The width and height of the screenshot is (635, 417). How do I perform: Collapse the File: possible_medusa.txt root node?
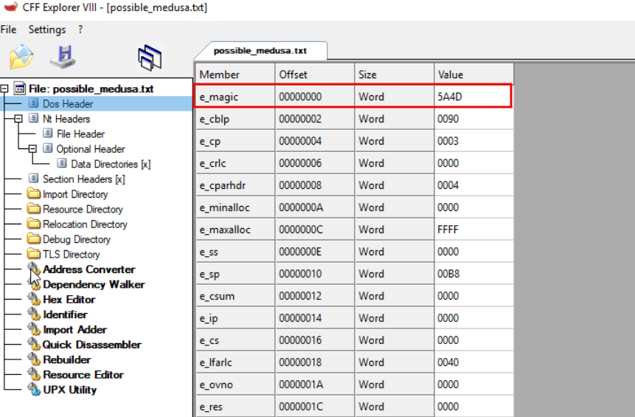[4, 89]
